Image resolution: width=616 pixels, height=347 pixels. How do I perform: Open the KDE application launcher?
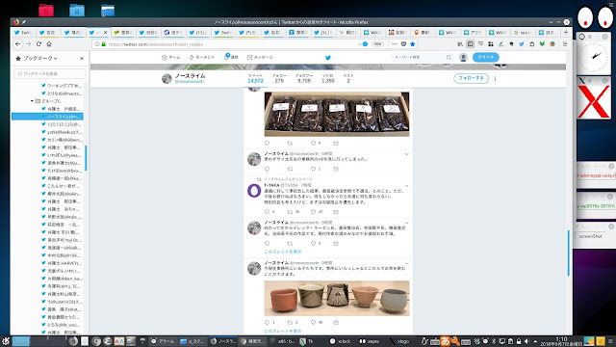click(6, 341)
